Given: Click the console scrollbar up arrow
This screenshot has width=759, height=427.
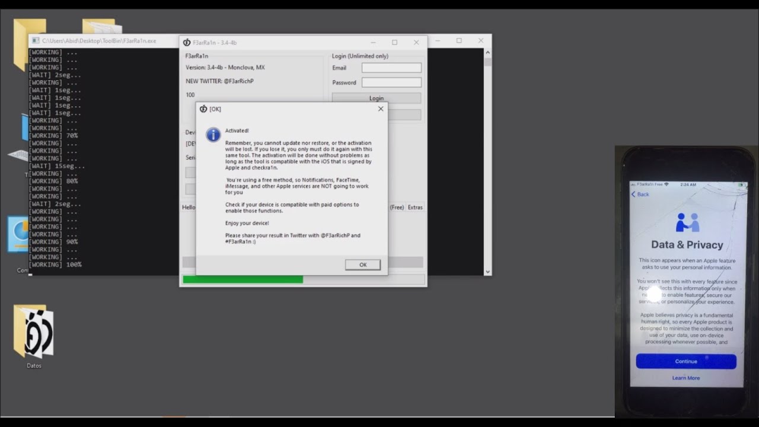Looking at the screenshot, I should (x=487, y=53).
